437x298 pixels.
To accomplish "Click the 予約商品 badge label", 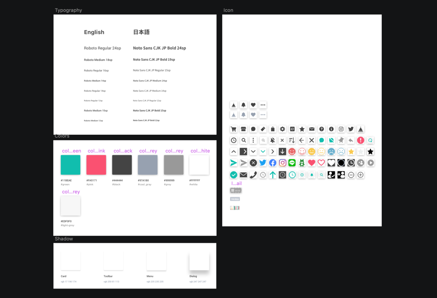I will pos(235,199).
